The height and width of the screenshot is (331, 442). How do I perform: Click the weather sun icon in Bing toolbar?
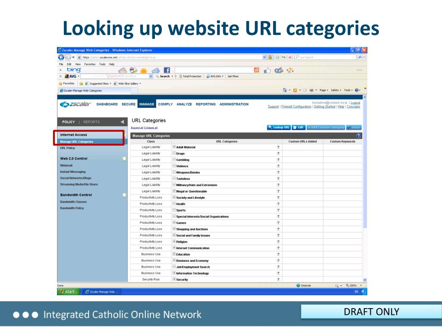click(144, 70)
